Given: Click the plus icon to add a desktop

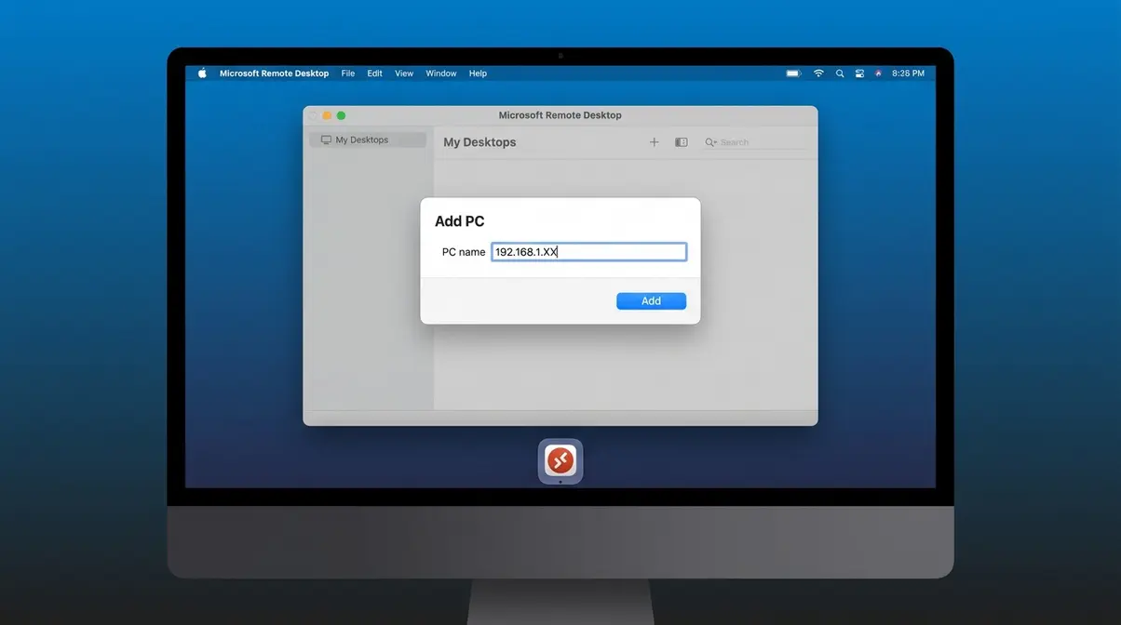Looking at the screenshot, I should click(x=654, y=142).
